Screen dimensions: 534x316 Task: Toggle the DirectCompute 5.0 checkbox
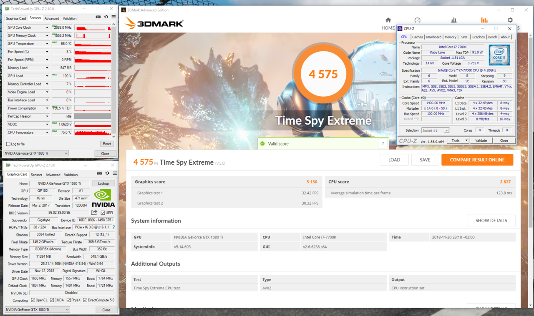click(x=85, y=300)
